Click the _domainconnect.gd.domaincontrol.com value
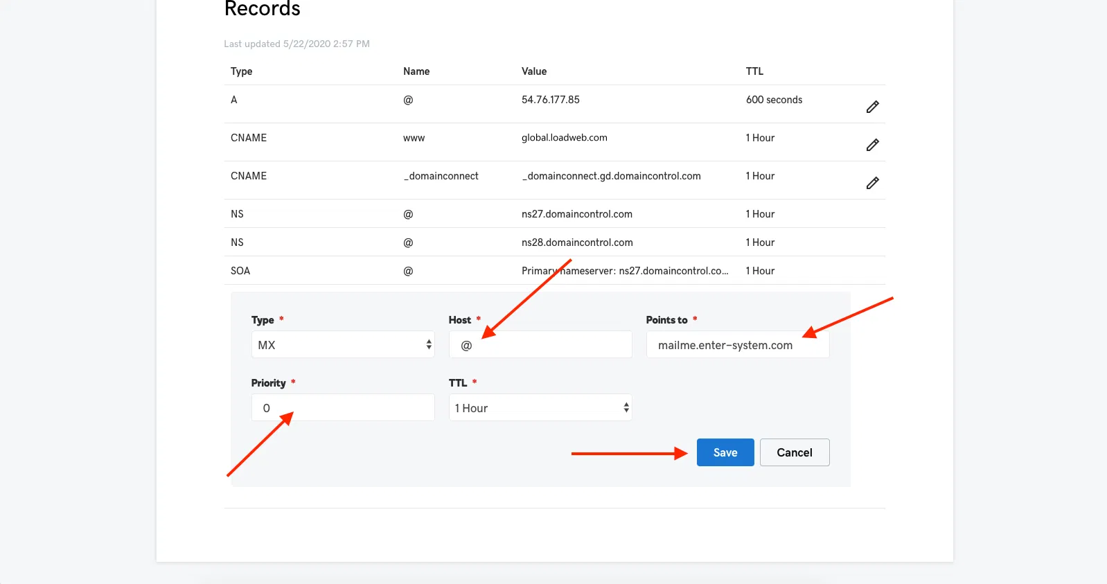The width and height of the screenshot is (1107, 584). 611,176
